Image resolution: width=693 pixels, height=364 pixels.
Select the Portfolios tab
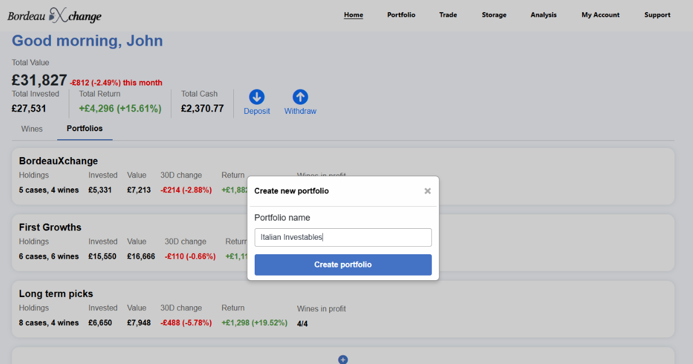85,128
